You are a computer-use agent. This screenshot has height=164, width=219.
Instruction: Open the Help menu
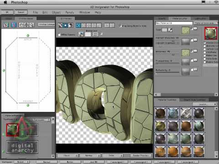pyautogui.click(x=98, y=12)
